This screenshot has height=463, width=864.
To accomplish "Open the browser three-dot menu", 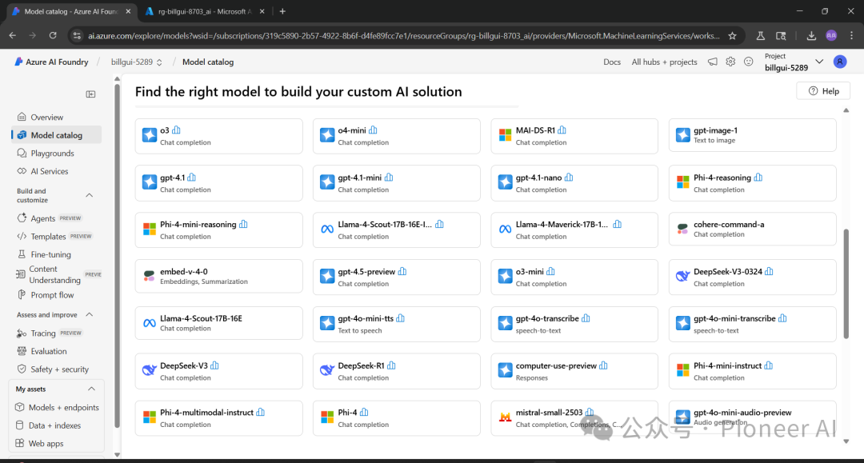I will (852, 36).
